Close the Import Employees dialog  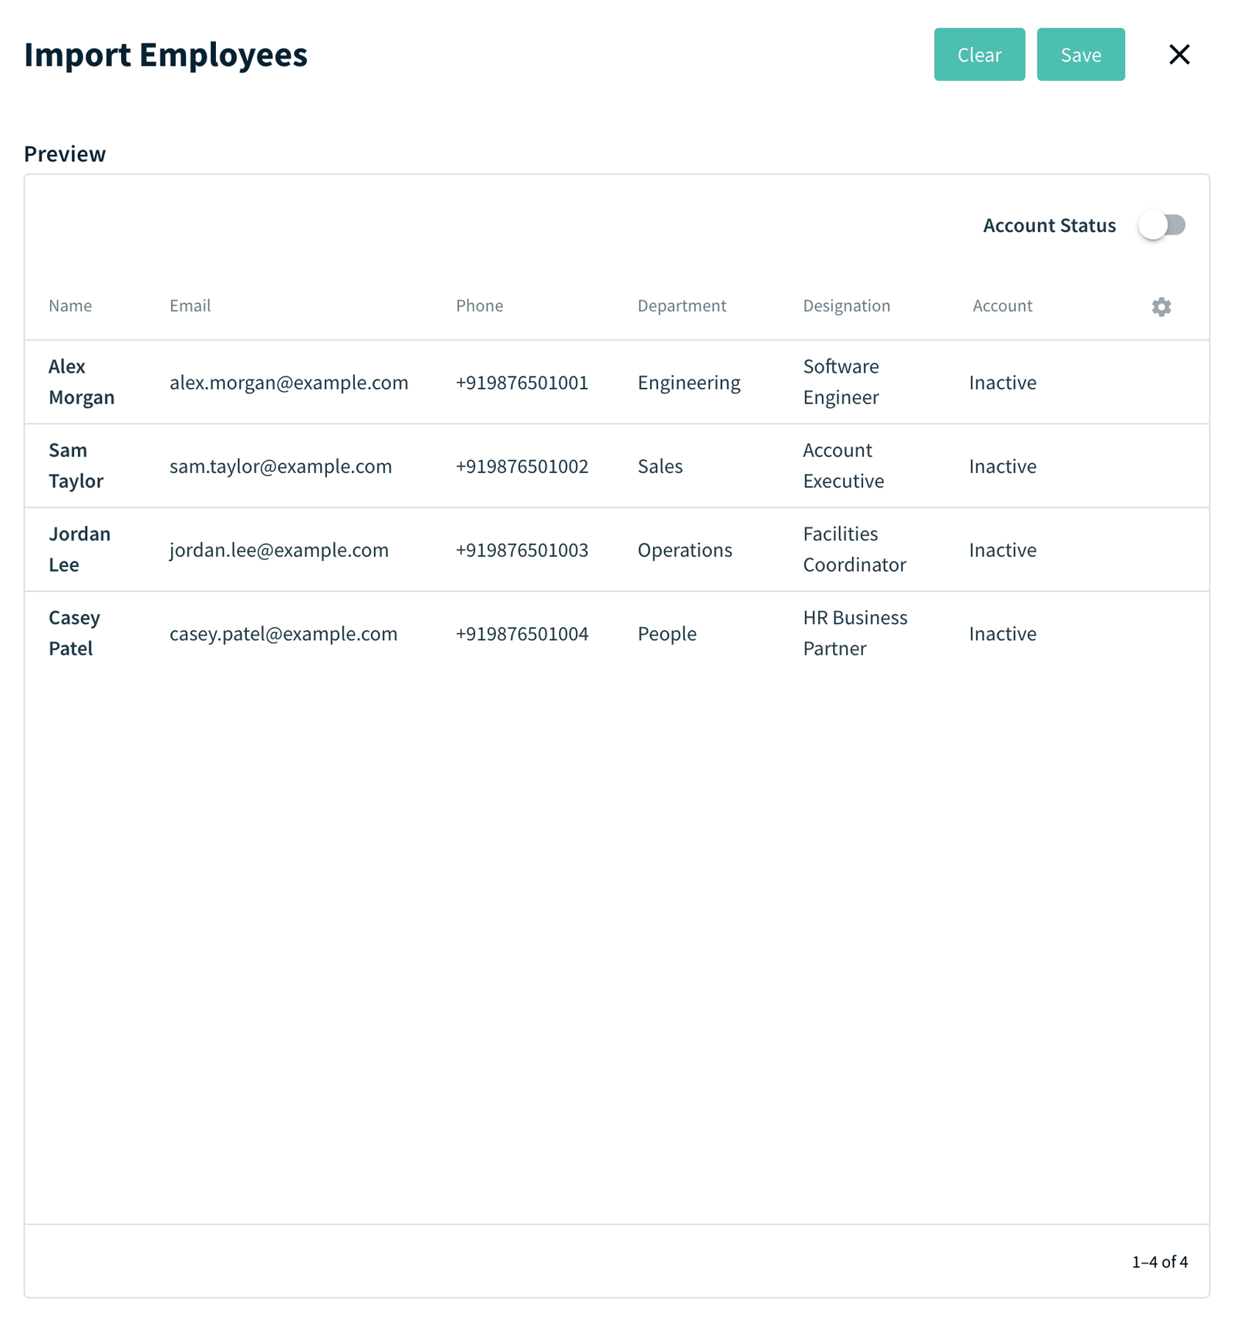tap(1179, 55)
